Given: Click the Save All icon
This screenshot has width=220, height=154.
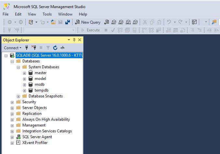Looking at the screenshot, I should (68, 22).
